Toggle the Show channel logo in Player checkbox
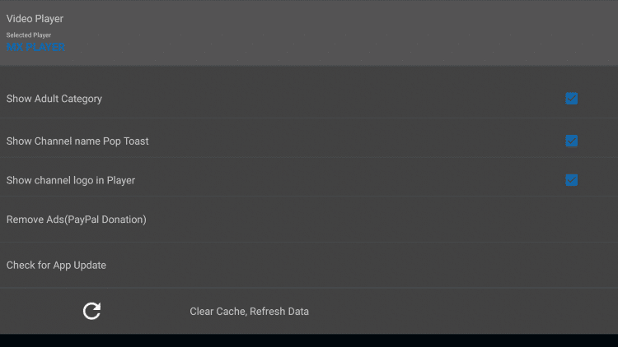The width and height of the screenshot is (618, 347). pos(572,180)
